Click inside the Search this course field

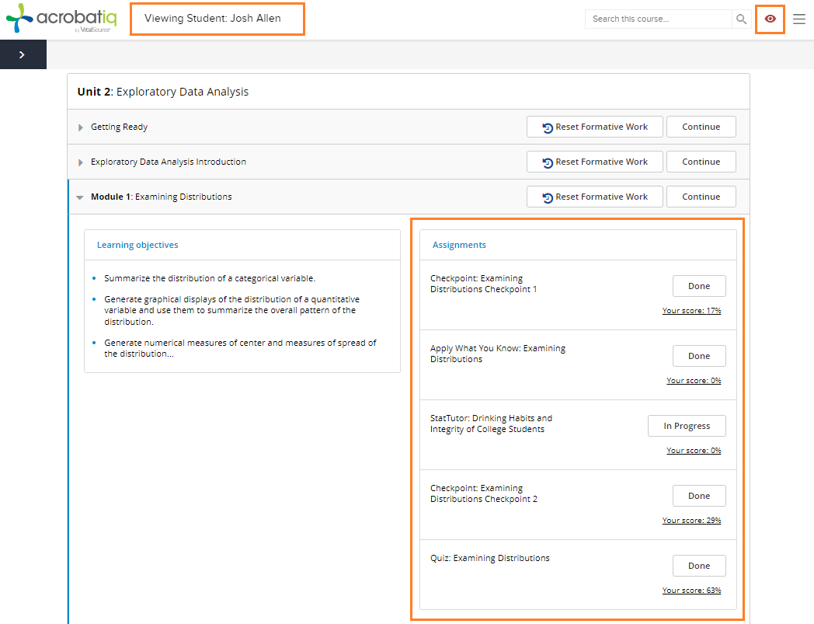tap(658, 19)
